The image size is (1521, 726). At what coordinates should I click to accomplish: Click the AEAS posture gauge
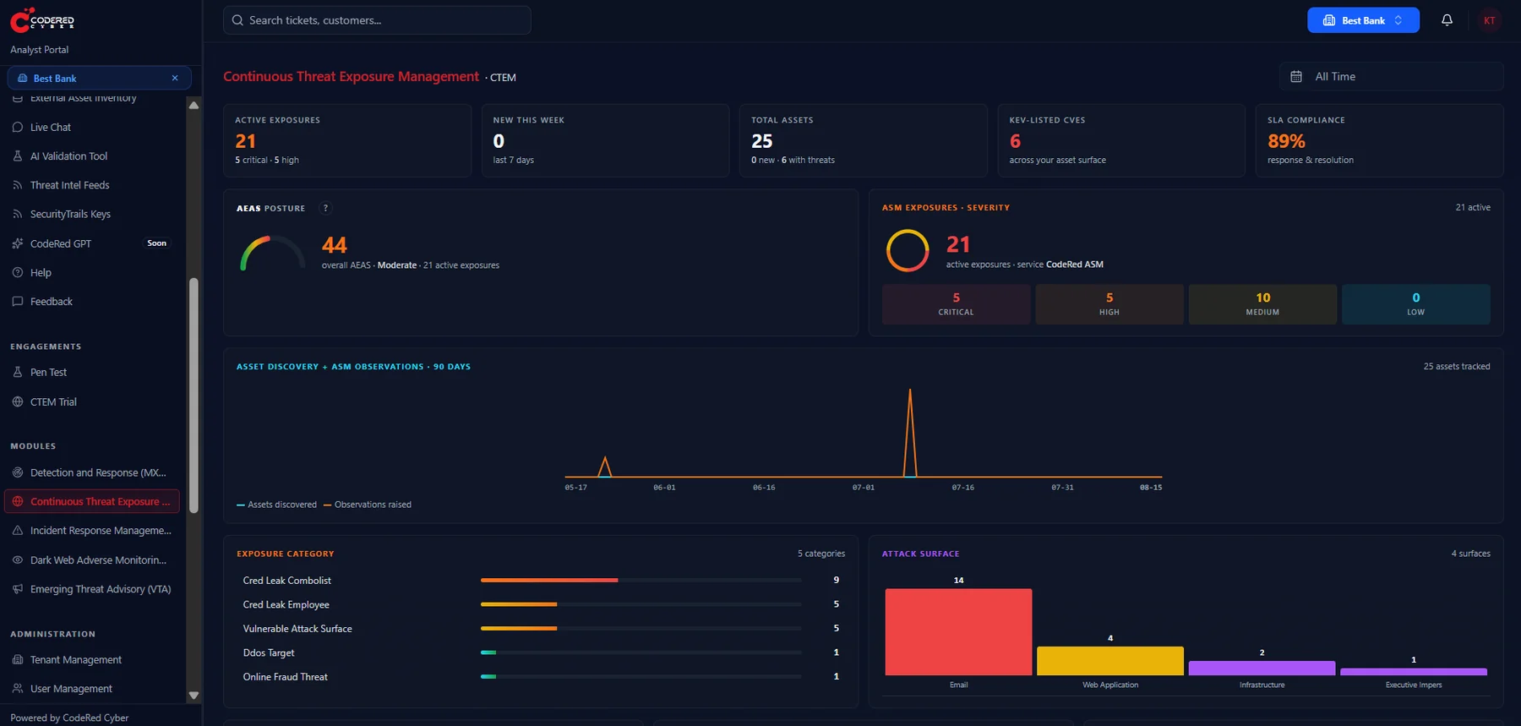pyautogui.click(x=272, y=253)
